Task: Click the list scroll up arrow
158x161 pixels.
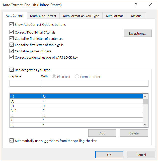Action: (145, 96)
